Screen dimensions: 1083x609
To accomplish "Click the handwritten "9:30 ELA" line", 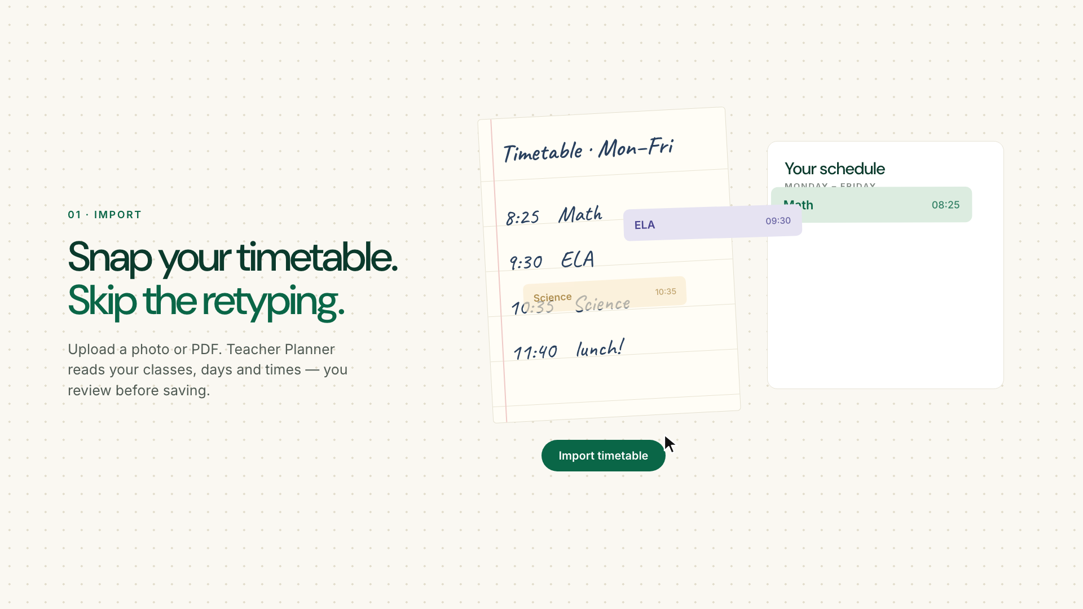I will pyautogui.click(x=552, y=261).
